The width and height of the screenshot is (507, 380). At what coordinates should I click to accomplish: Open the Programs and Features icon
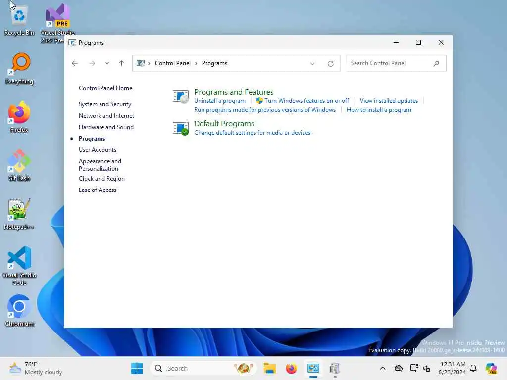point(180,96)
